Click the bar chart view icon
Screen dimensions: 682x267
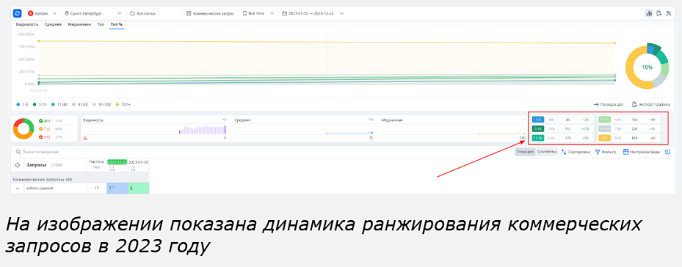[x=649, y=13]
